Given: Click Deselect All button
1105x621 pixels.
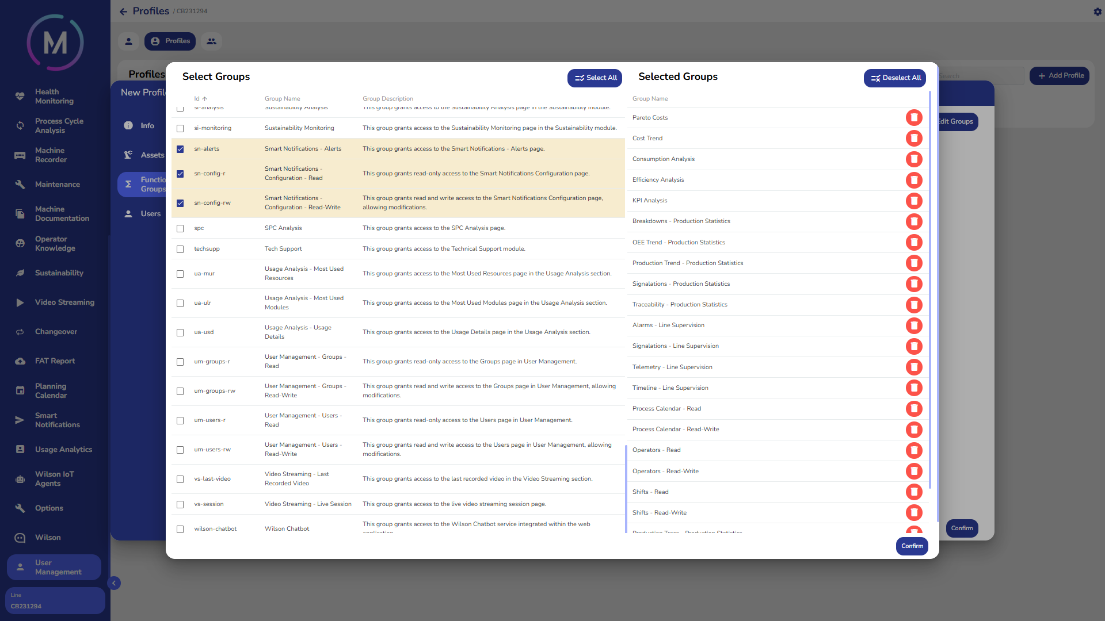Looking at the screenshot, I should tap(895, 78).
